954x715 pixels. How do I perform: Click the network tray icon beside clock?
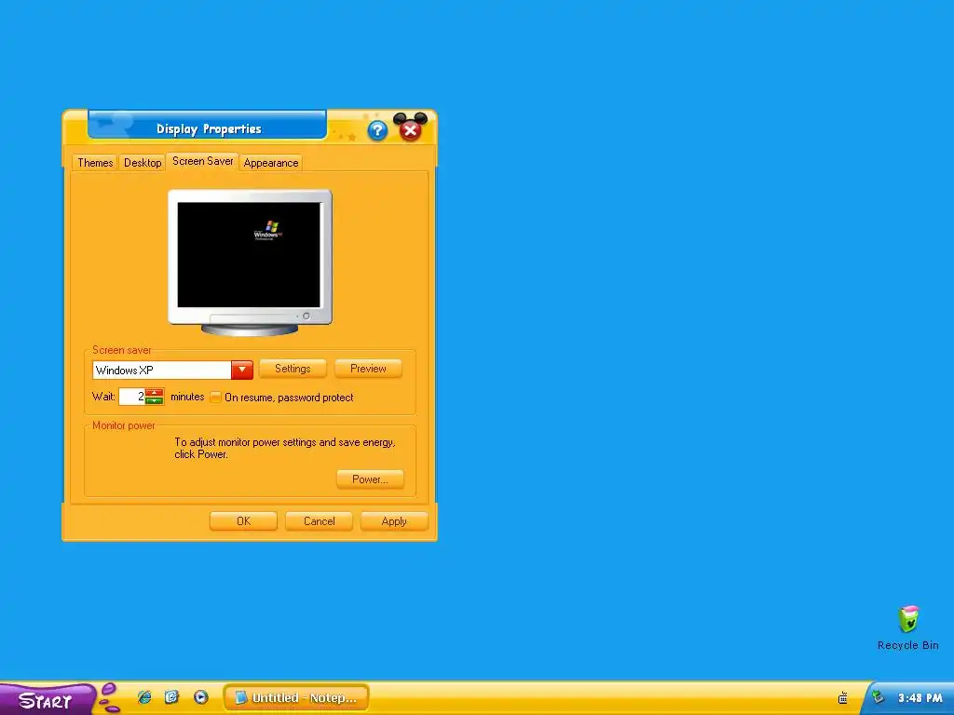click(x=878, y=697)
